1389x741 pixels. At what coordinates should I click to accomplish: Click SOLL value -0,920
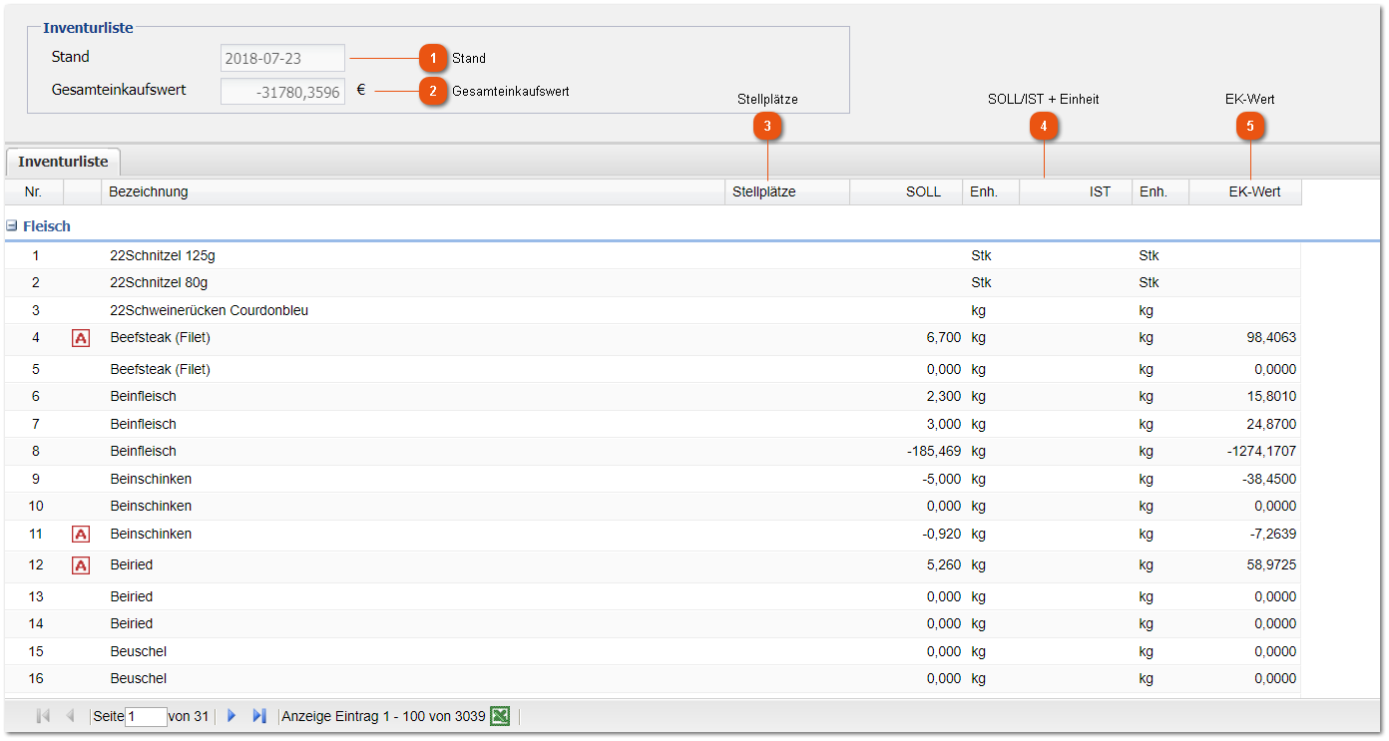tap(941, 535)
